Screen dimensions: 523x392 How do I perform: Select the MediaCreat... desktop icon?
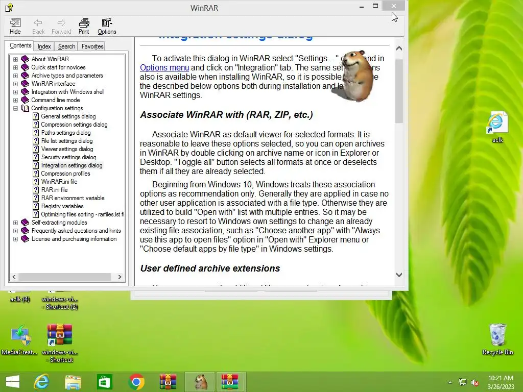click(x=19, y=339)
